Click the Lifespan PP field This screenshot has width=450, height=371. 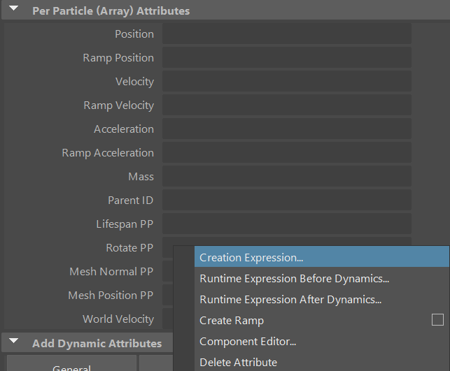point(286,224)
